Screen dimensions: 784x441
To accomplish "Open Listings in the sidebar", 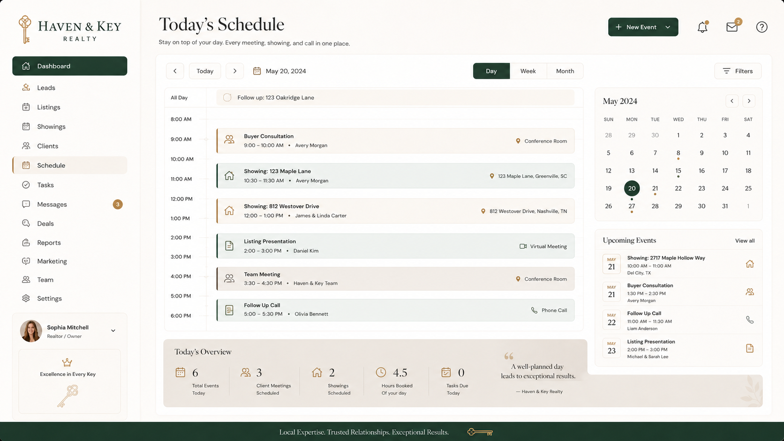I will click(x=69, y=107).
